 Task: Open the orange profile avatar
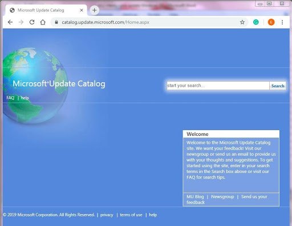click(x=271, y=22)
